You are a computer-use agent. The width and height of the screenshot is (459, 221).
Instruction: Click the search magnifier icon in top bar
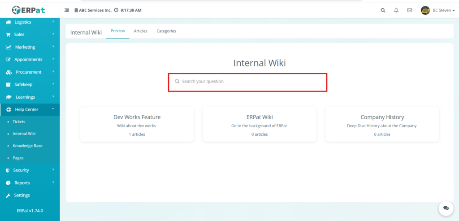point(382,10)
